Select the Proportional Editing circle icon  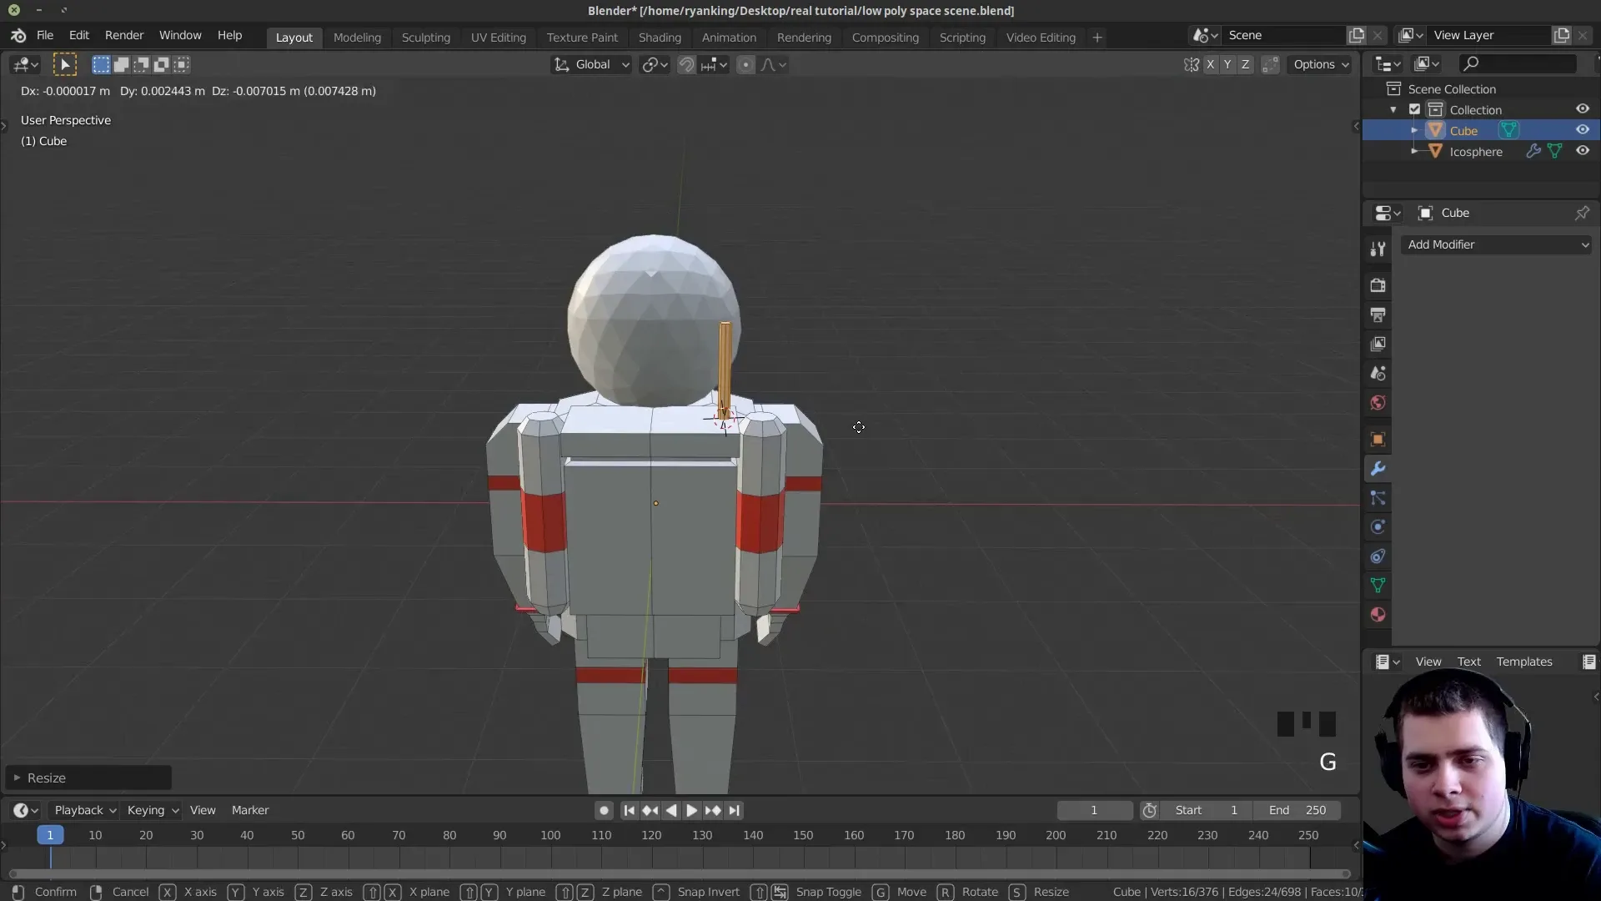[743, 63]
